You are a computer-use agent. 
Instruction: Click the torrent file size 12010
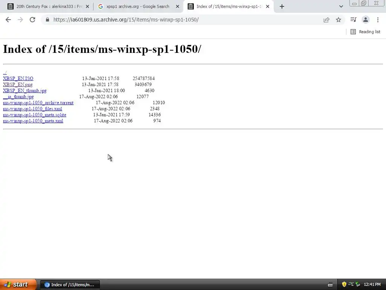159,103
